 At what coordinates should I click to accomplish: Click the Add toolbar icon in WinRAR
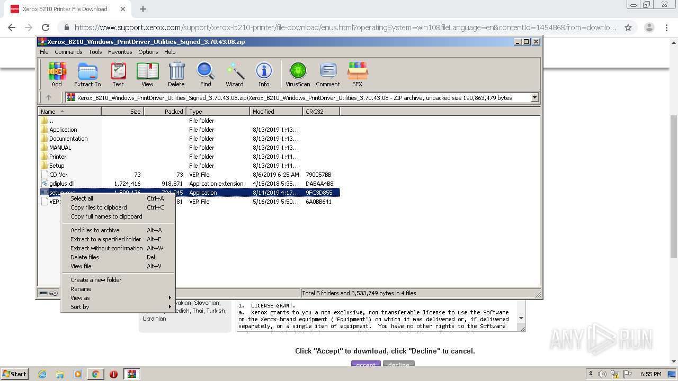click(57, 74)
